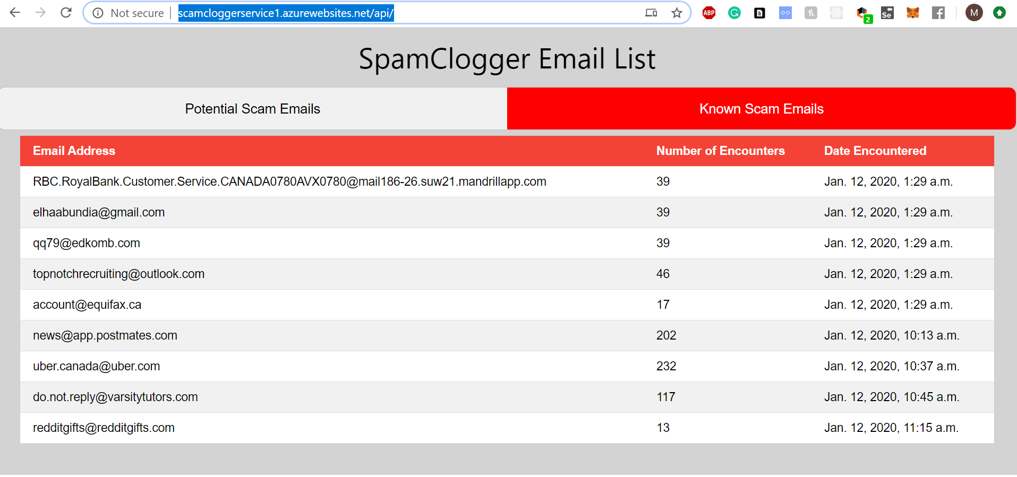Open the Grammarly extension
This screenshot has height=477, width=1017.
tap(734, 13)
